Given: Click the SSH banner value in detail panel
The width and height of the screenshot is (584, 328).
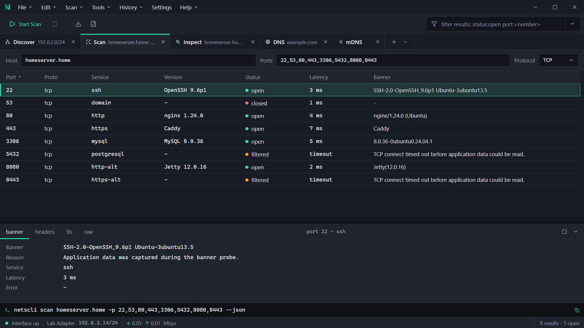Looking at the screenshot, I should pyautogui.click(x=128, y=247).
